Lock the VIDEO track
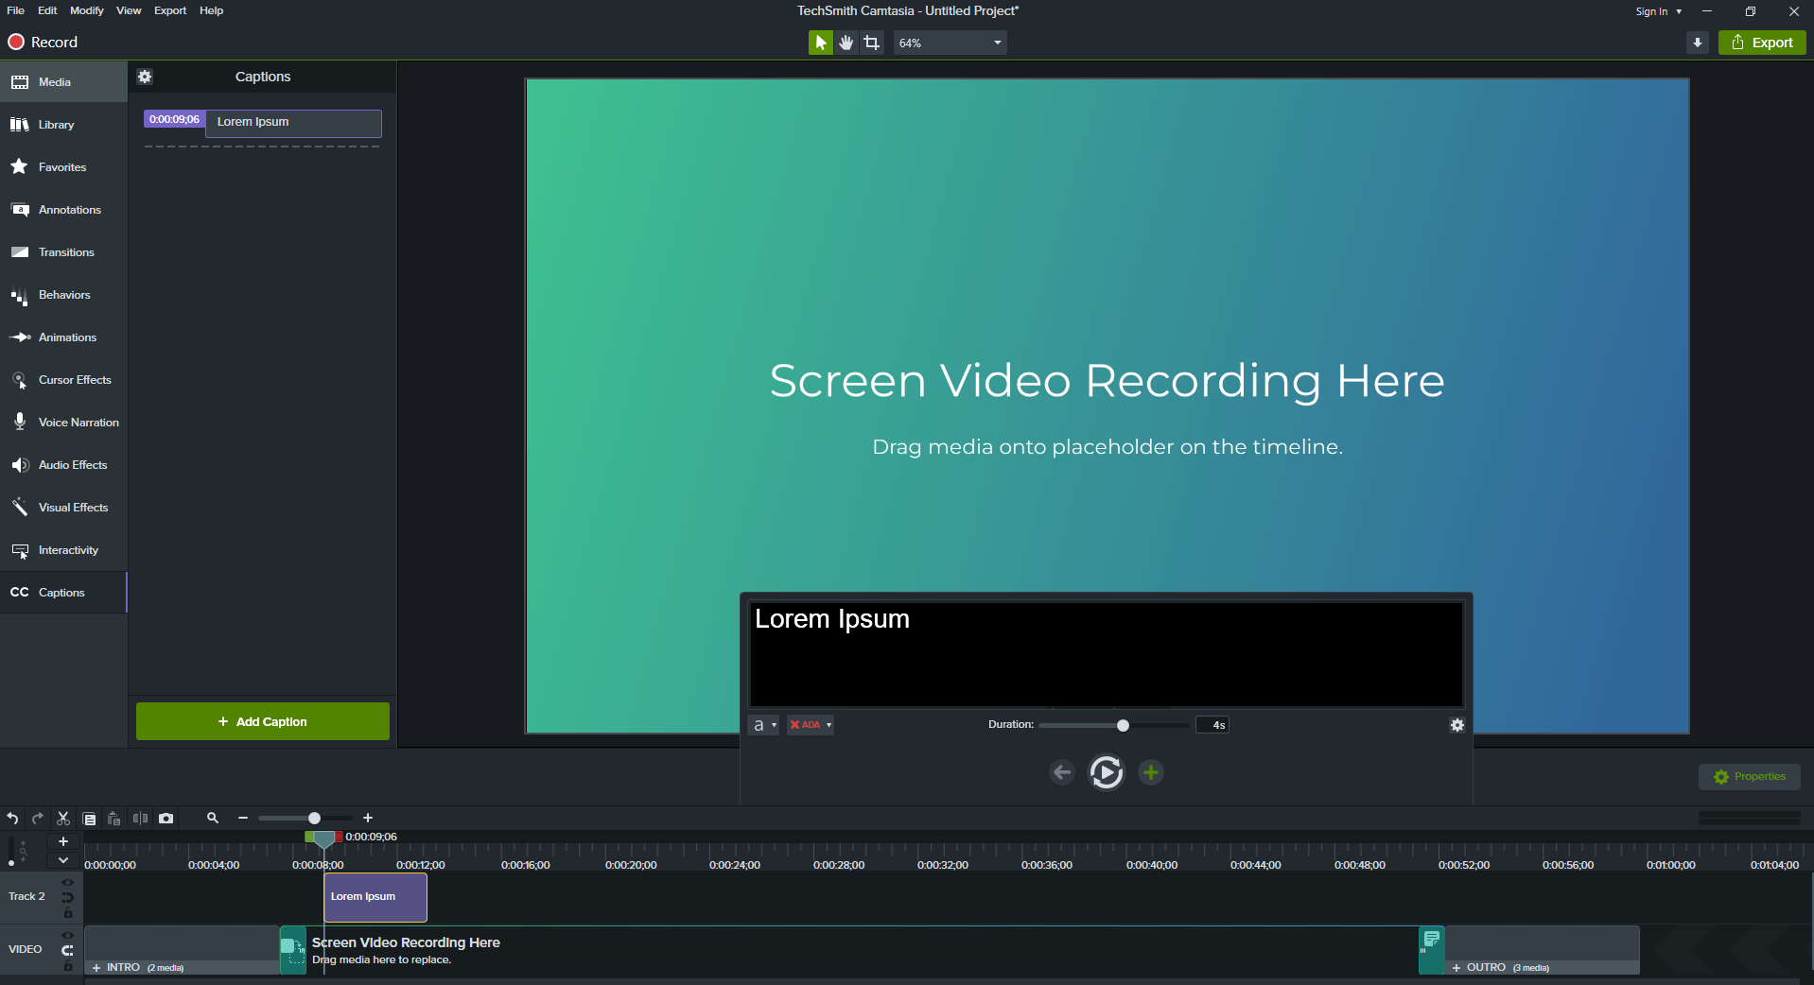This screenshot has height=985, width=1814. coord(67,966)
